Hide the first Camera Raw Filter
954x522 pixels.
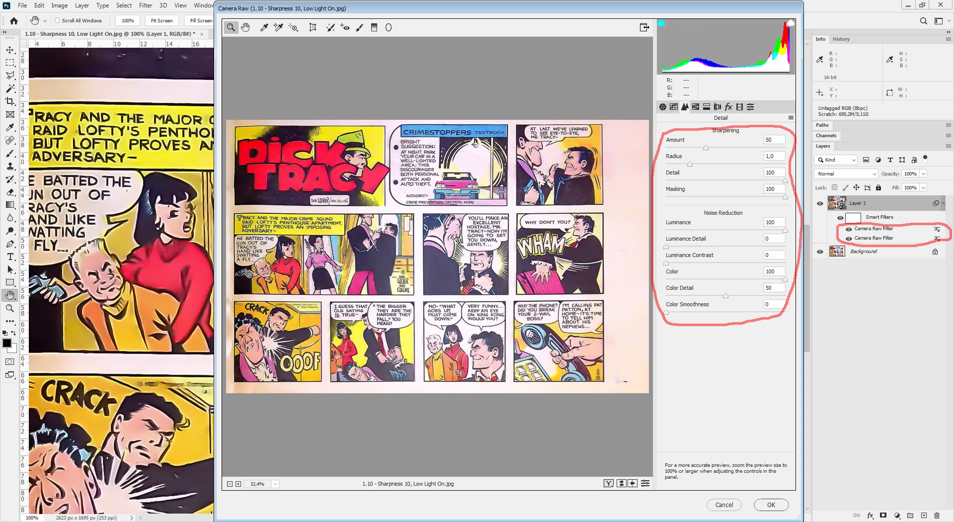(849, 229)
